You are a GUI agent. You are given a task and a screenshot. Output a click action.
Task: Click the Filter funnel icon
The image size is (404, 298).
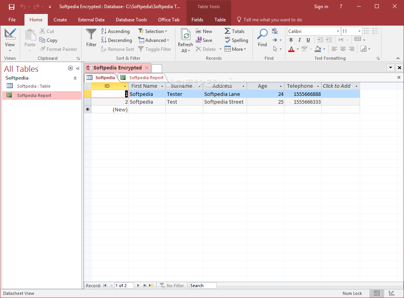pos(91,34)
